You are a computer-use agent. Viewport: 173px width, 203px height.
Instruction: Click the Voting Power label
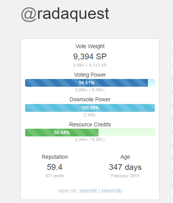point(90,75)
